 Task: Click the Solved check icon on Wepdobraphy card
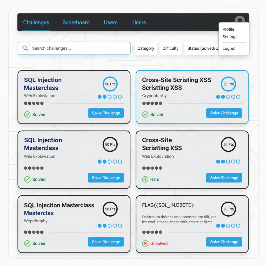coord(27,243)
